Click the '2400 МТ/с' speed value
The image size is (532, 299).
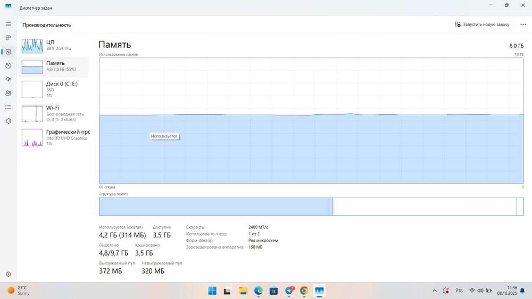click(258, 227)
